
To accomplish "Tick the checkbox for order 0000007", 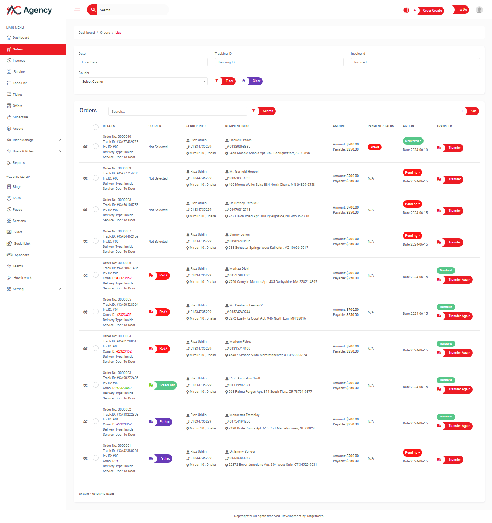I will 96,241.
